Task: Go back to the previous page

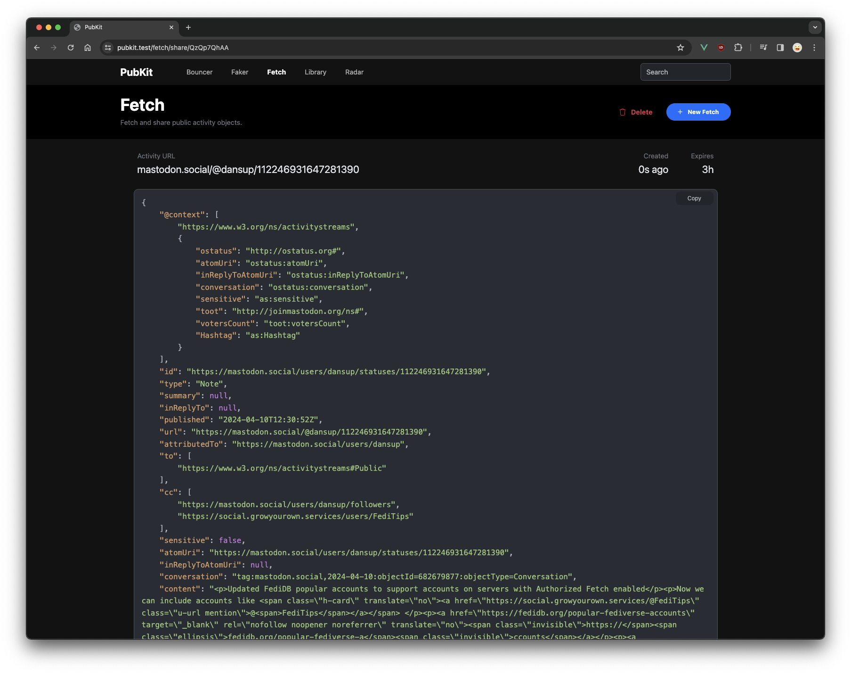Action: point(37,48)
